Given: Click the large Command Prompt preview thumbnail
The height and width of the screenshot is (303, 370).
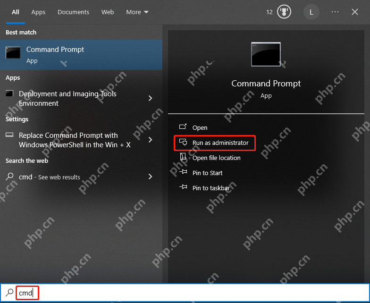Looking at the screenshot, I should (x=266, y=54).
